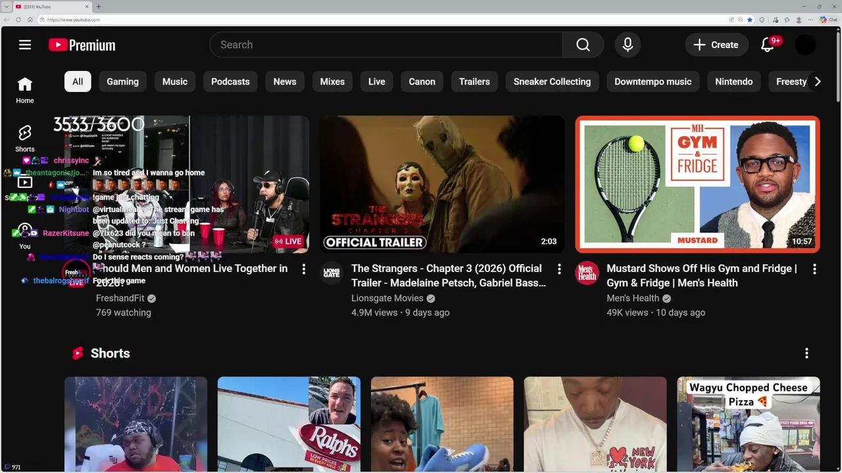Open Copilot Chat in browser
This screenshot has height=473, width=842.
tap(828, 20)
